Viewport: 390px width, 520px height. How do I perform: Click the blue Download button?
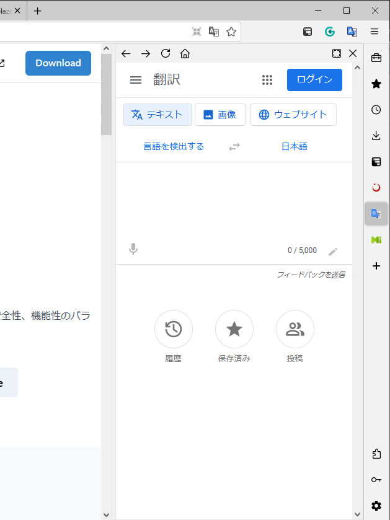click(x=58, y=63)
